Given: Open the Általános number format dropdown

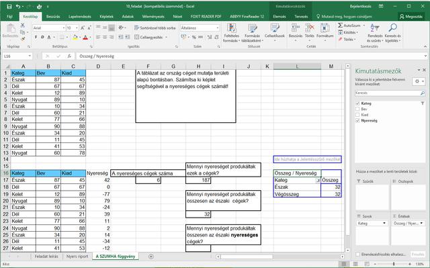Looking at the screenshot, I should [x=218, y=28].
